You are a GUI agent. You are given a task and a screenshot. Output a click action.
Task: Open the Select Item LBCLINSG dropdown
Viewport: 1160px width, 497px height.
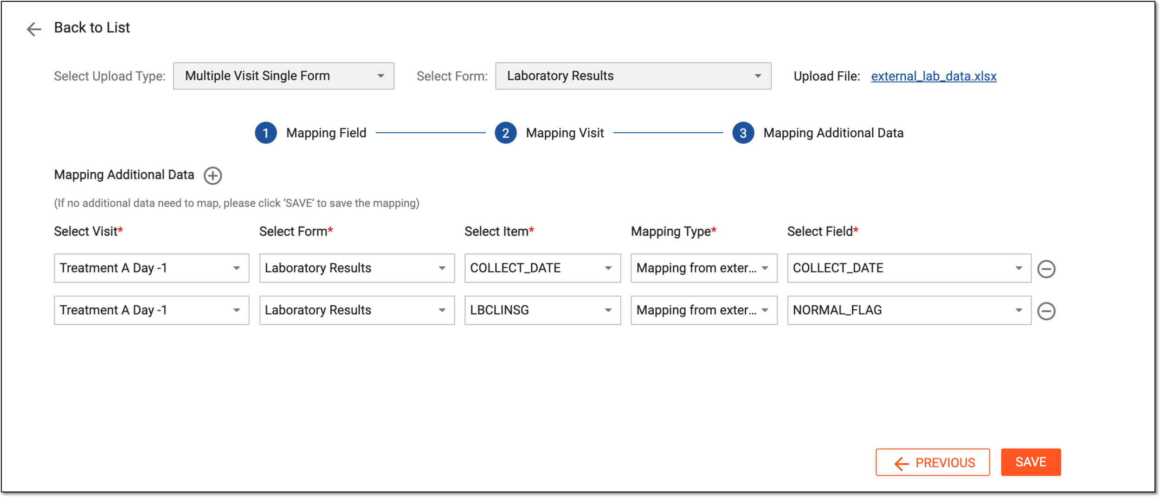[542, 310]
